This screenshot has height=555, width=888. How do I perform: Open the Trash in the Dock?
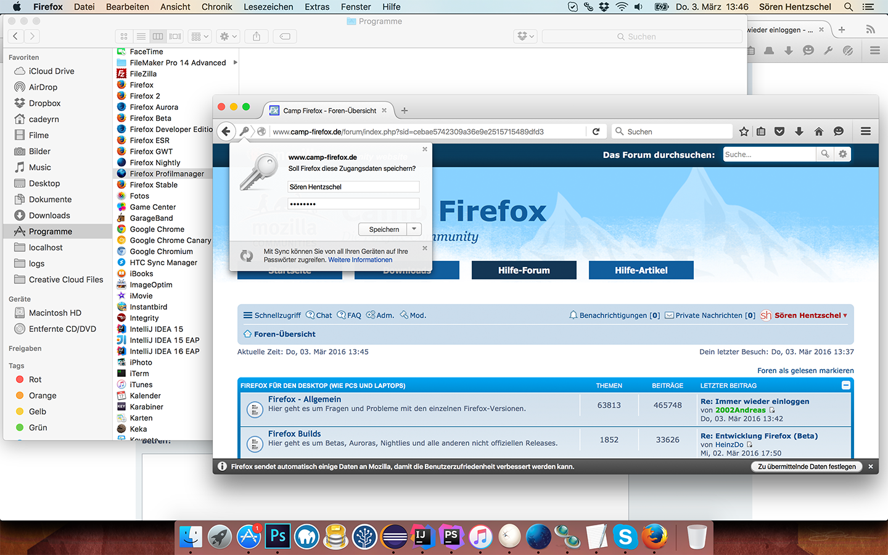[x=697, y=536]
